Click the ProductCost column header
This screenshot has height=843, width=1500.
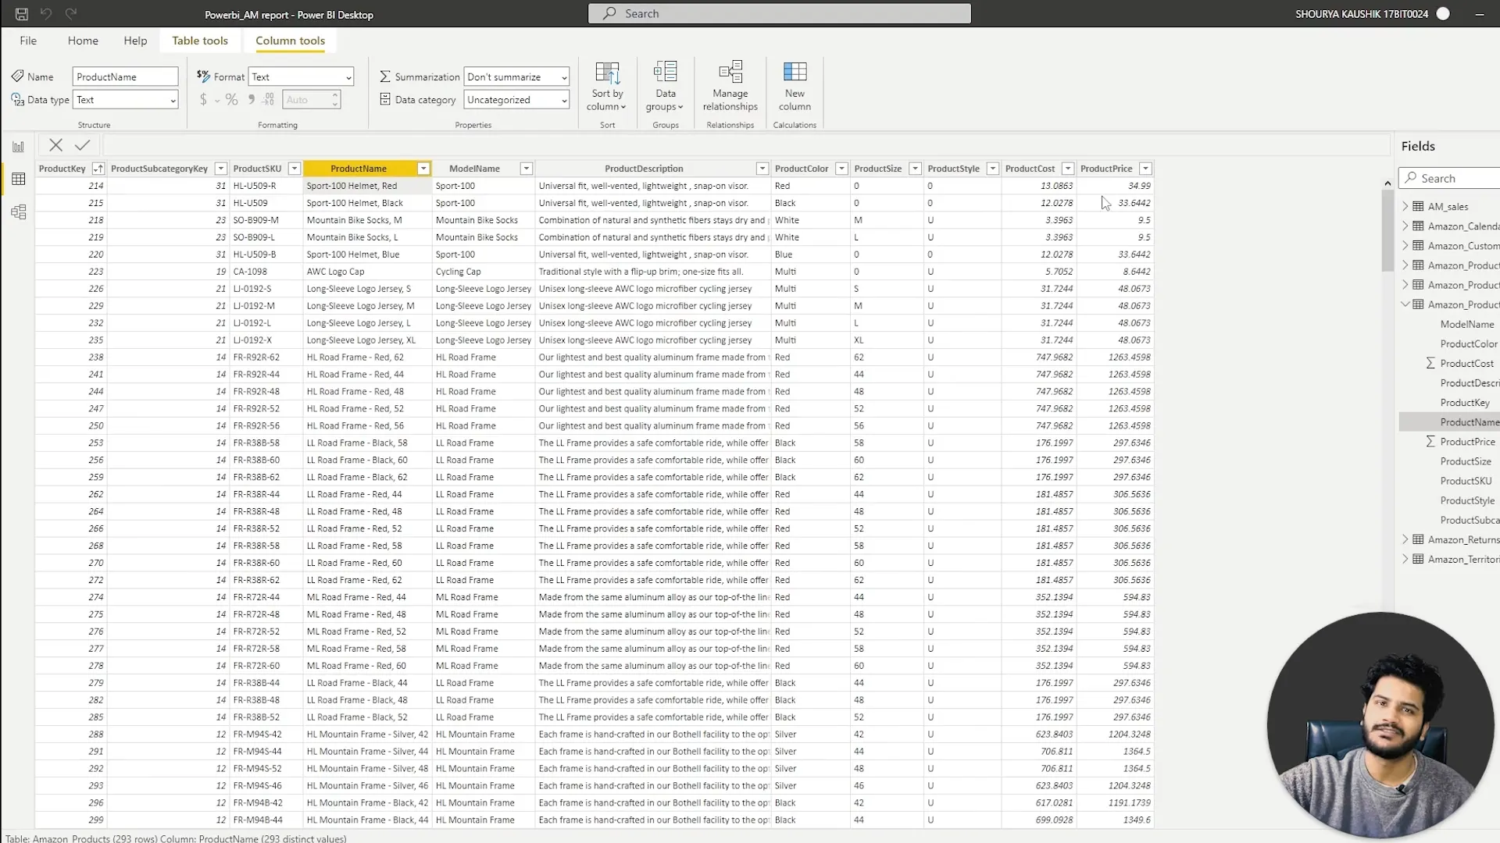tap(1030, 169)
